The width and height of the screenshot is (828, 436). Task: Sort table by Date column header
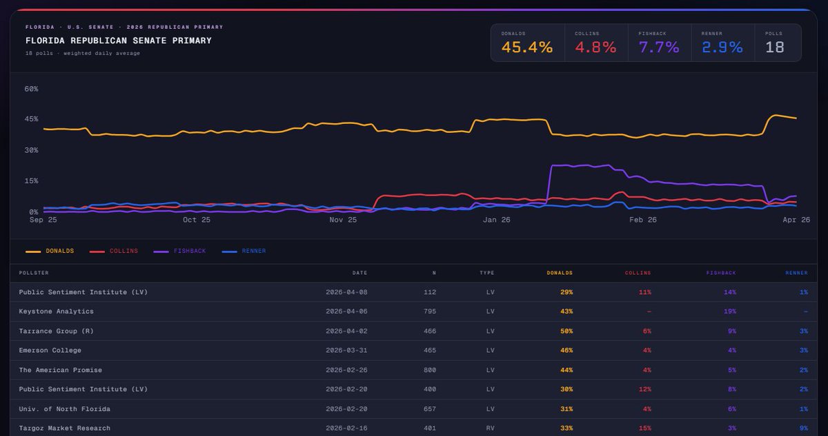(360, 273)
